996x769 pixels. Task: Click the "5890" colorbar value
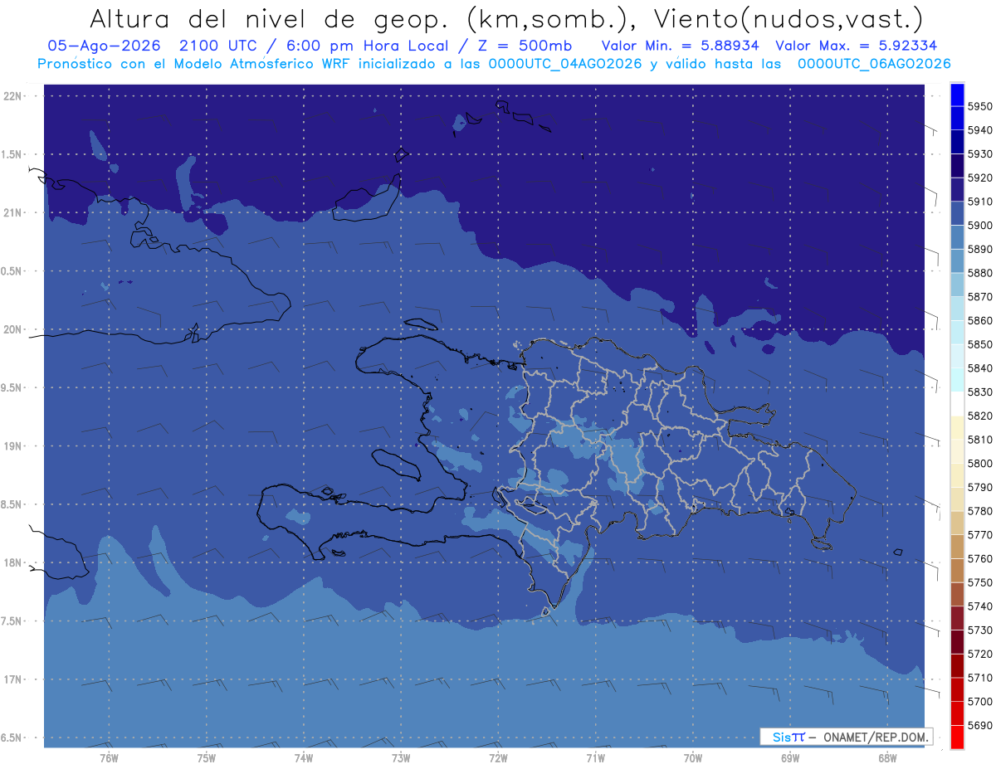(x=979, y=249)
